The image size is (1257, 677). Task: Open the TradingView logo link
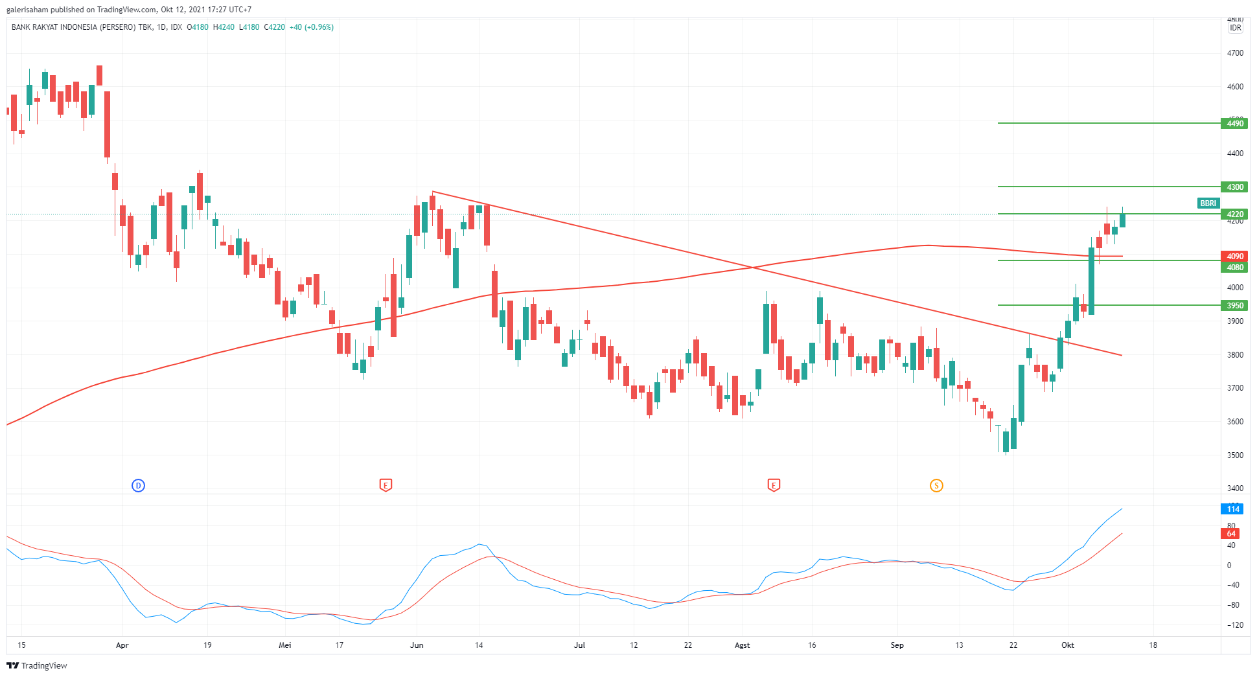coord(37,665)
